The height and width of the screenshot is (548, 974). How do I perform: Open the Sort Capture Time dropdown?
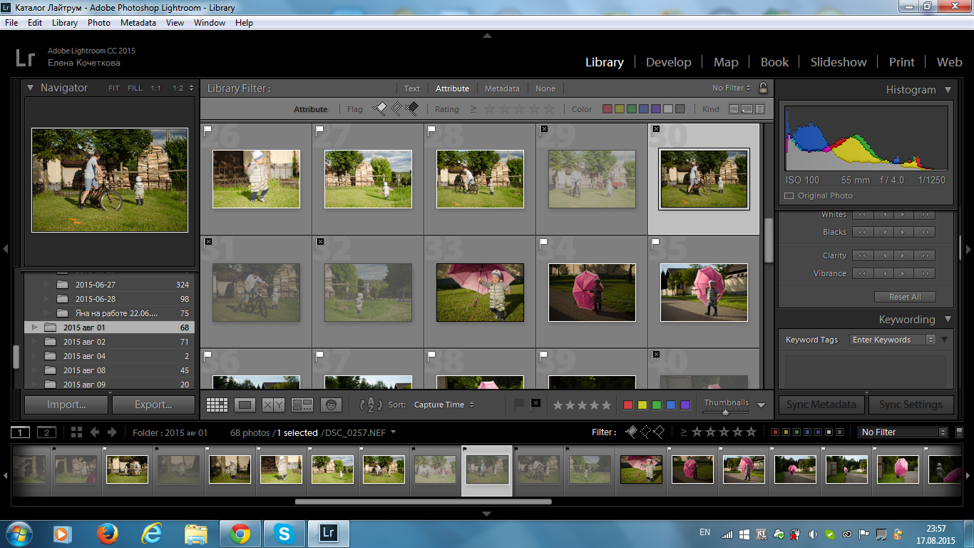tap(444, 405)
